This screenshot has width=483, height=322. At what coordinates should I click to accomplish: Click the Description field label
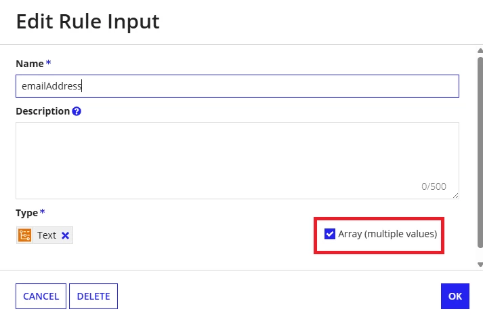click(43, 111)
